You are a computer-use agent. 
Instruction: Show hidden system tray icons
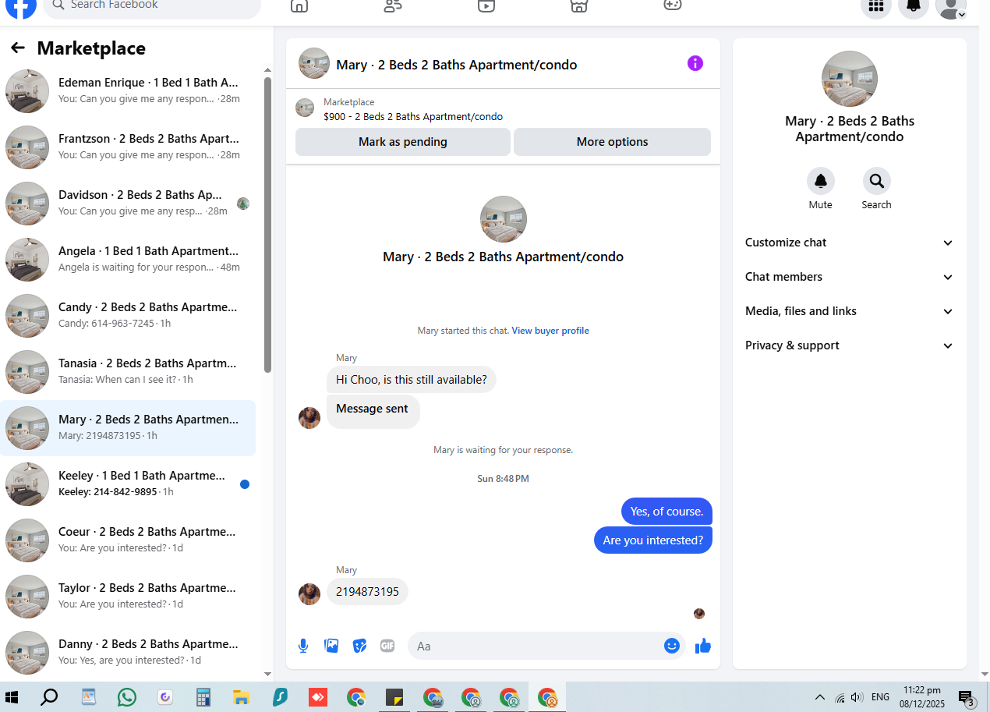820,697
